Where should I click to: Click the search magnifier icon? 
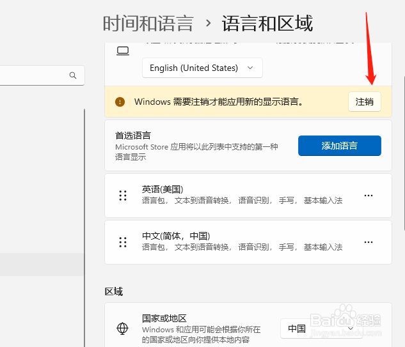click(x=73, y=75)
